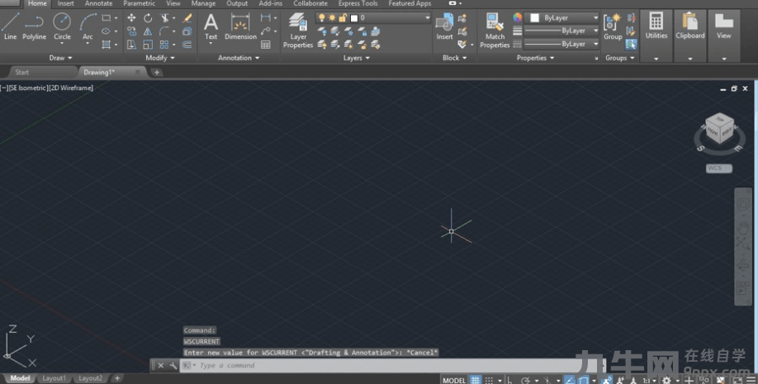Select the Offset tool in the Modify panel

[x=187, y=45]
